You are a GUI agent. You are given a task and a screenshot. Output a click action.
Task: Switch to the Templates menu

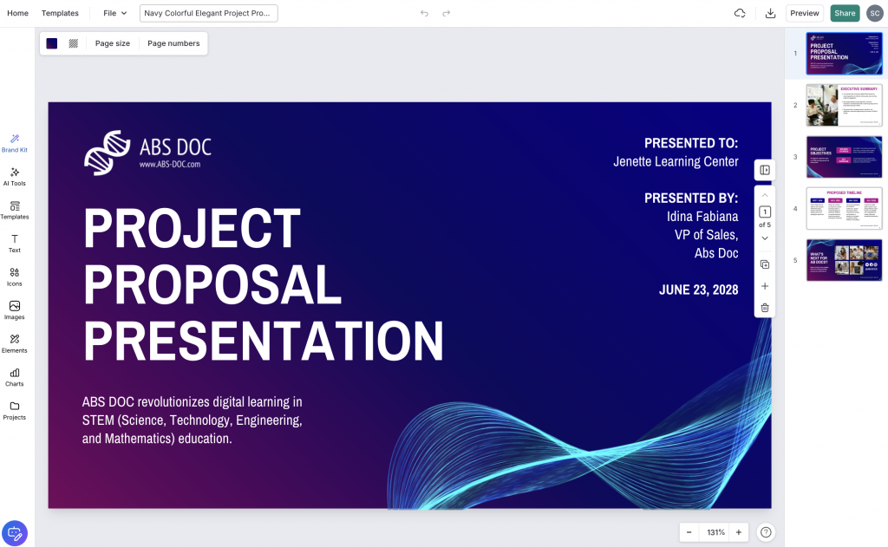pyautogui.click(x=60, y=13)
